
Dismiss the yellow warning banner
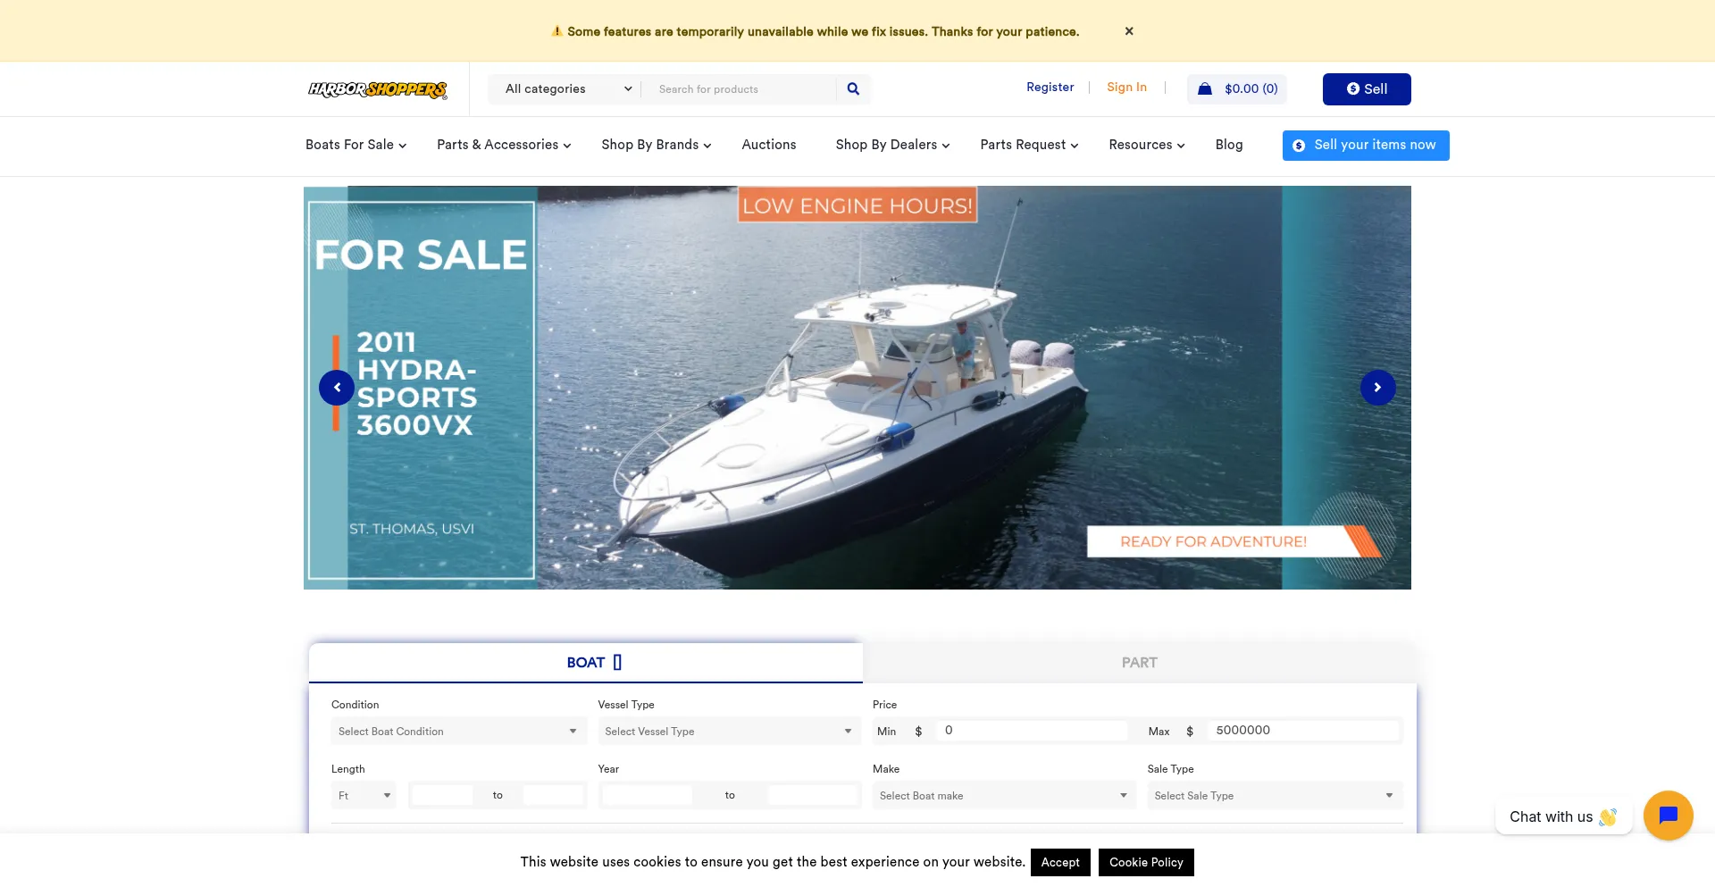tap(1129, 31)
